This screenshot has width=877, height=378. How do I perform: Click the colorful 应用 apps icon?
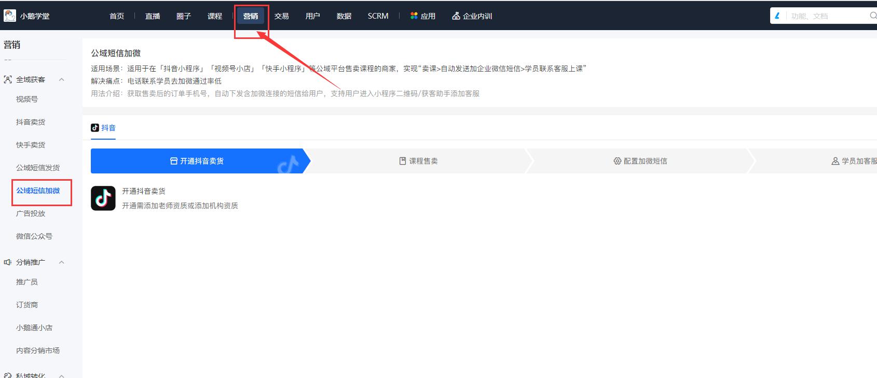[x=414, y=16]
